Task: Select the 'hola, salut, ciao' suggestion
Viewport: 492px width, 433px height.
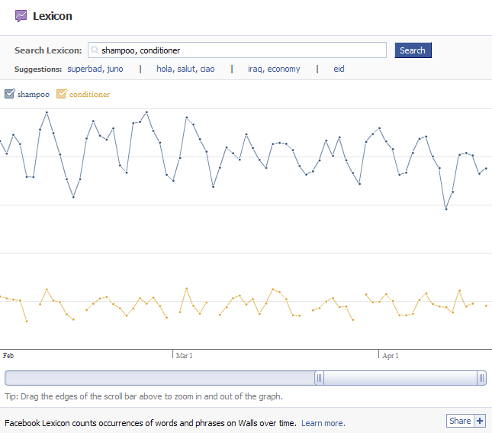Action: pyautogui.click(x=185, y=69)
